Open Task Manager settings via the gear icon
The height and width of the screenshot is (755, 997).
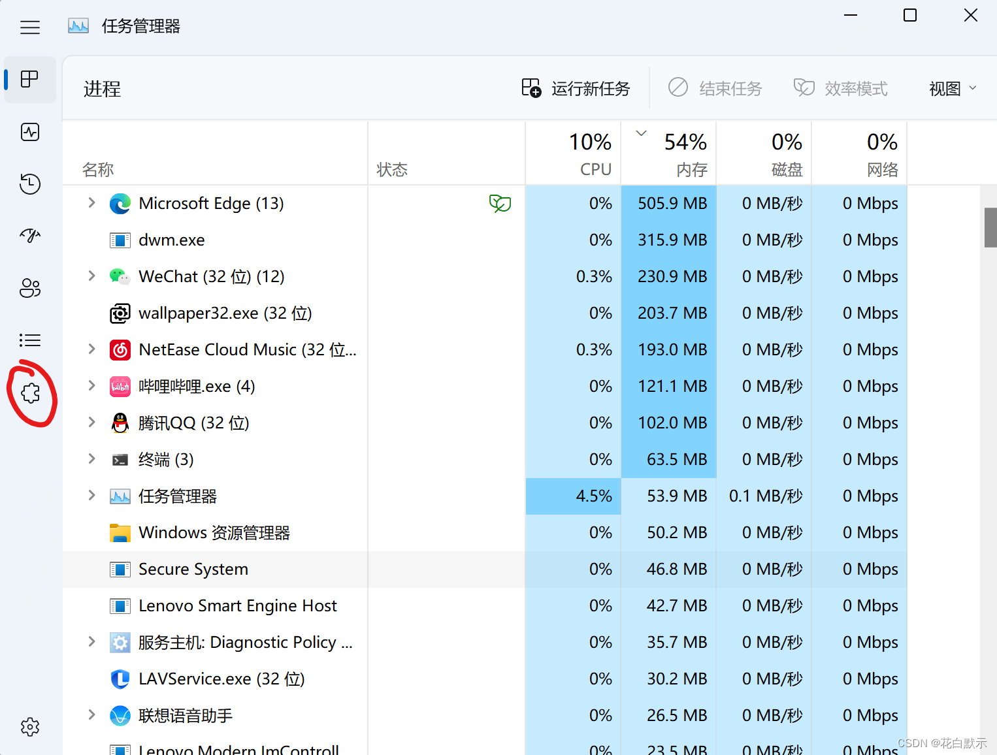tap(29, 727)
